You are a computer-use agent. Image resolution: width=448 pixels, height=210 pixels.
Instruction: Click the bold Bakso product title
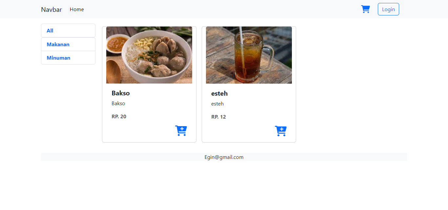click(x=121, y=93)
